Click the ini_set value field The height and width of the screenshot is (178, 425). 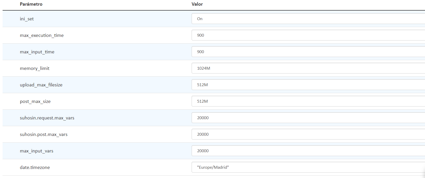(x=308, y=19)
